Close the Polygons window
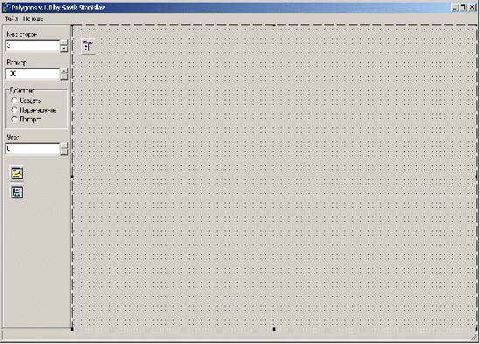This screenshot has height=344, width=480. pyautogui.click(x=472, y=8)
